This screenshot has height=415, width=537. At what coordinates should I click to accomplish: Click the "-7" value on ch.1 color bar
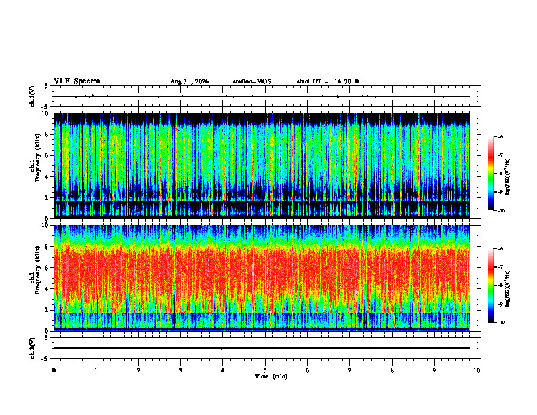(501, 155)
